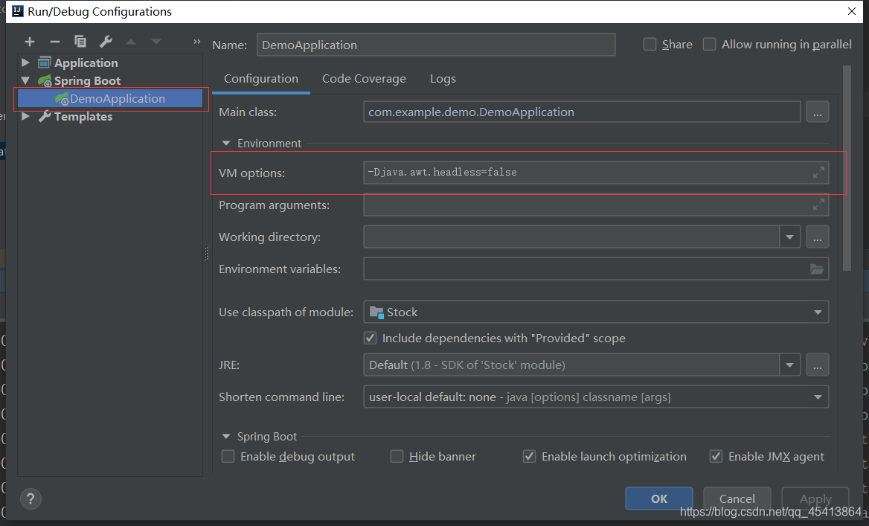This screenshot has width=869, height=526.
Task: Switch to the Configuration tab
Action: click(x=261, y=79)
